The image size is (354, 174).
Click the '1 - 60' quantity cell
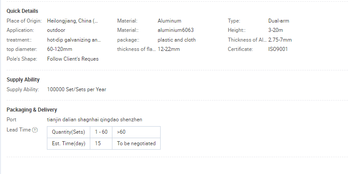click(x=101, y=132)
